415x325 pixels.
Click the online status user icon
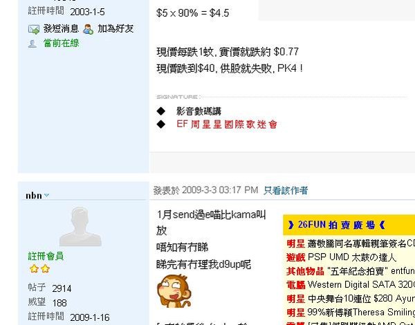[x=33, y=44]
